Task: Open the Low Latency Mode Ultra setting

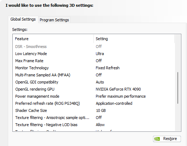Action: [x=100, y=54]
